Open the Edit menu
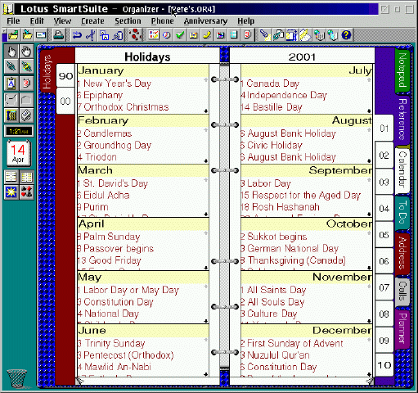 37,21
